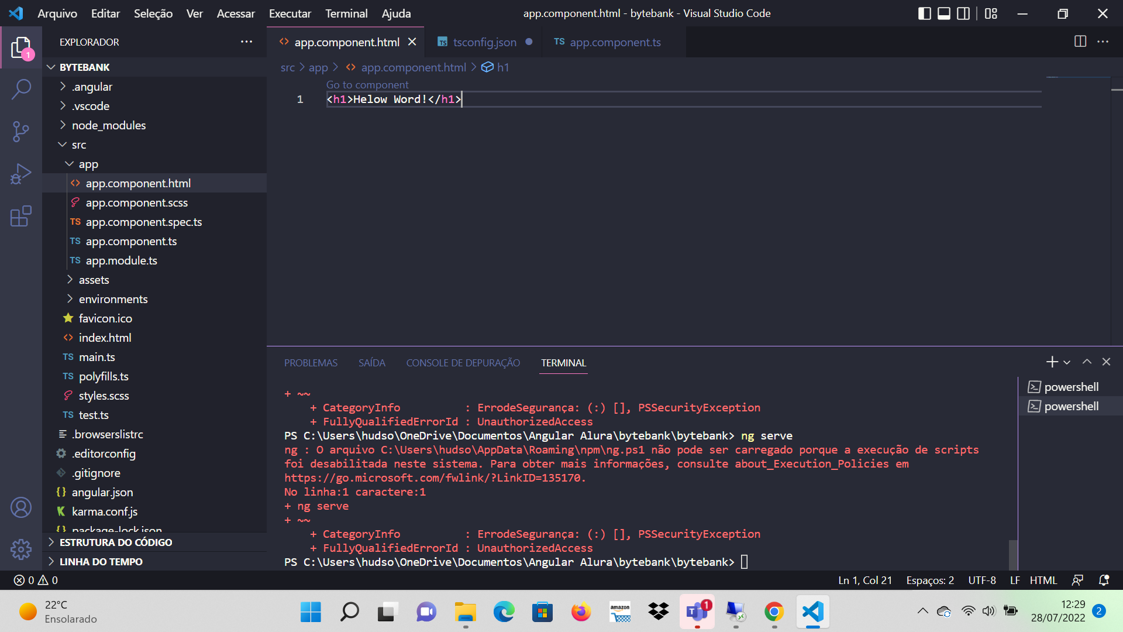Click app breadcrumb in editor path
The width and height of the screenshot is (1123, 632).
click(x=318, y=67)
